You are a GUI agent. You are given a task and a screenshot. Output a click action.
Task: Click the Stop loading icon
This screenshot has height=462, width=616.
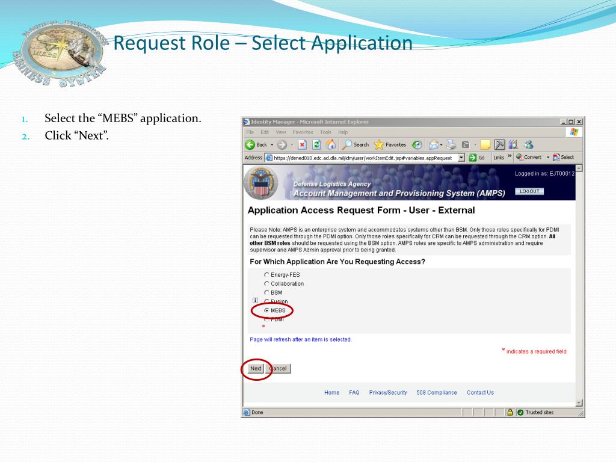click(302, 144)
